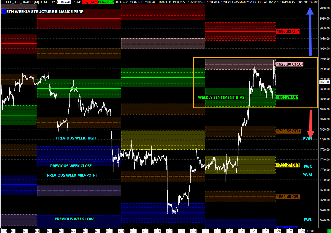This screenshot has height=233, width=331.
Task: Click the PWL marker at right edge
Action: (308, 220)
